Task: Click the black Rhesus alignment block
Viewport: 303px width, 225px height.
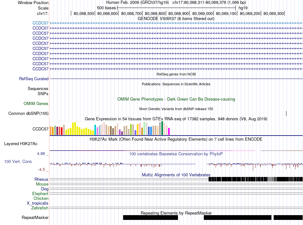Action: click(256, 179)
